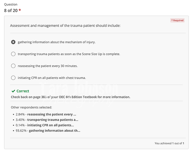Click the page 383 textbook reference text

point(71,97)
